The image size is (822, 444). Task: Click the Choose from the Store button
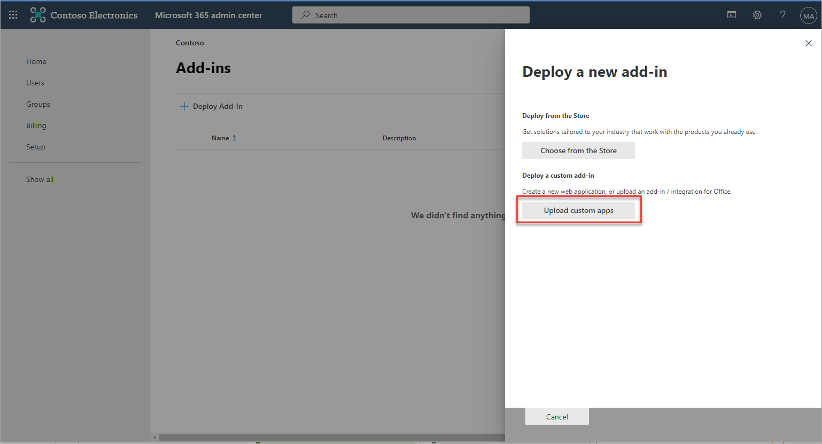click(x=578, y=150)
